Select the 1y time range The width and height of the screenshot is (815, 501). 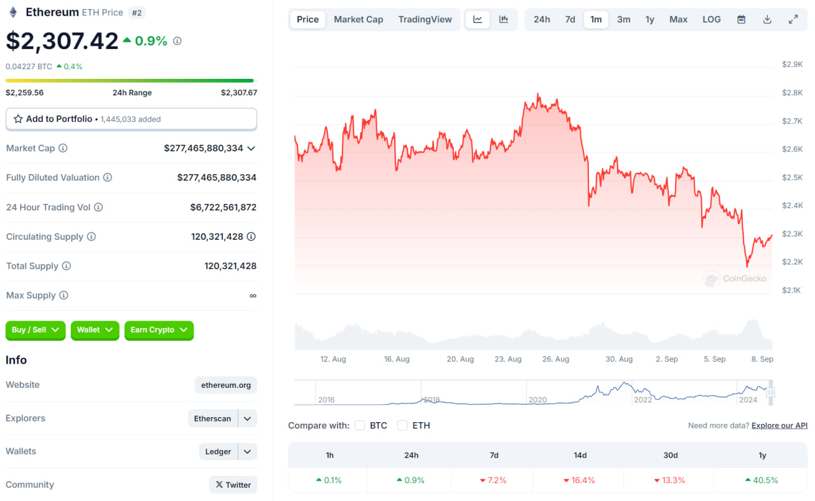point(650,19)
